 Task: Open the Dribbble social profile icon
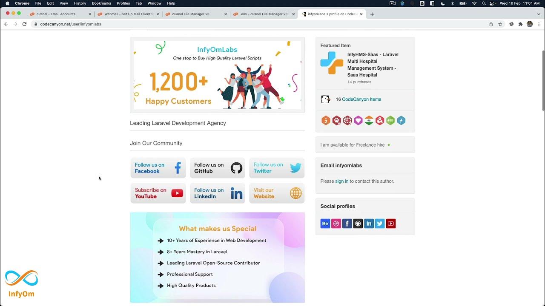[x=336, y=224]
